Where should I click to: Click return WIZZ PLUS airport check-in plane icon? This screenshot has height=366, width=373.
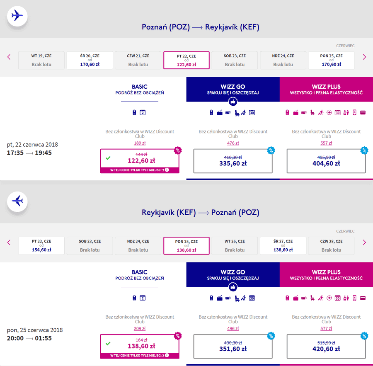pos(329,298)
